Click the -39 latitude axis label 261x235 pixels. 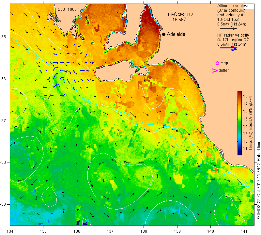click(3, 204)
